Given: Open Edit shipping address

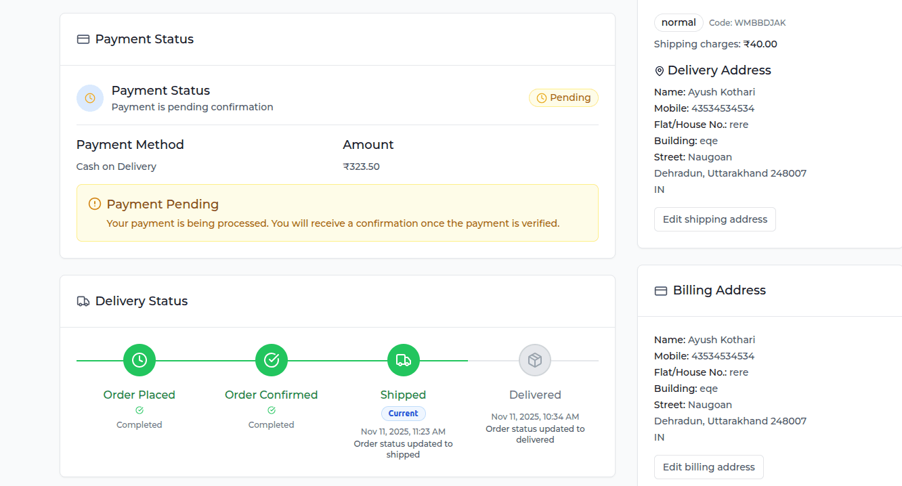Looking at the screenshot, I should tap(714, 219).
